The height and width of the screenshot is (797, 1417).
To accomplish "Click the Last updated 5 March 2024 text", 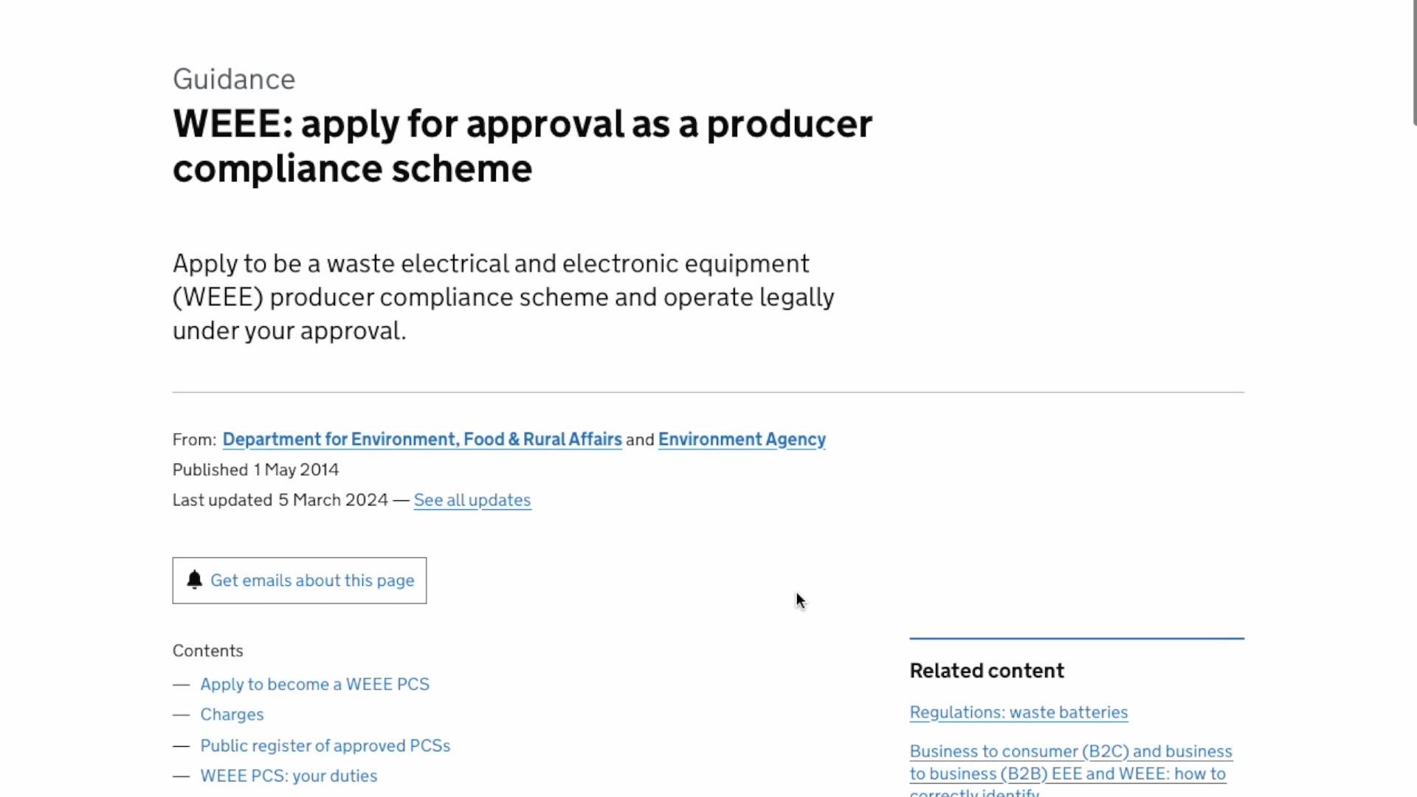I will [280, 500].
